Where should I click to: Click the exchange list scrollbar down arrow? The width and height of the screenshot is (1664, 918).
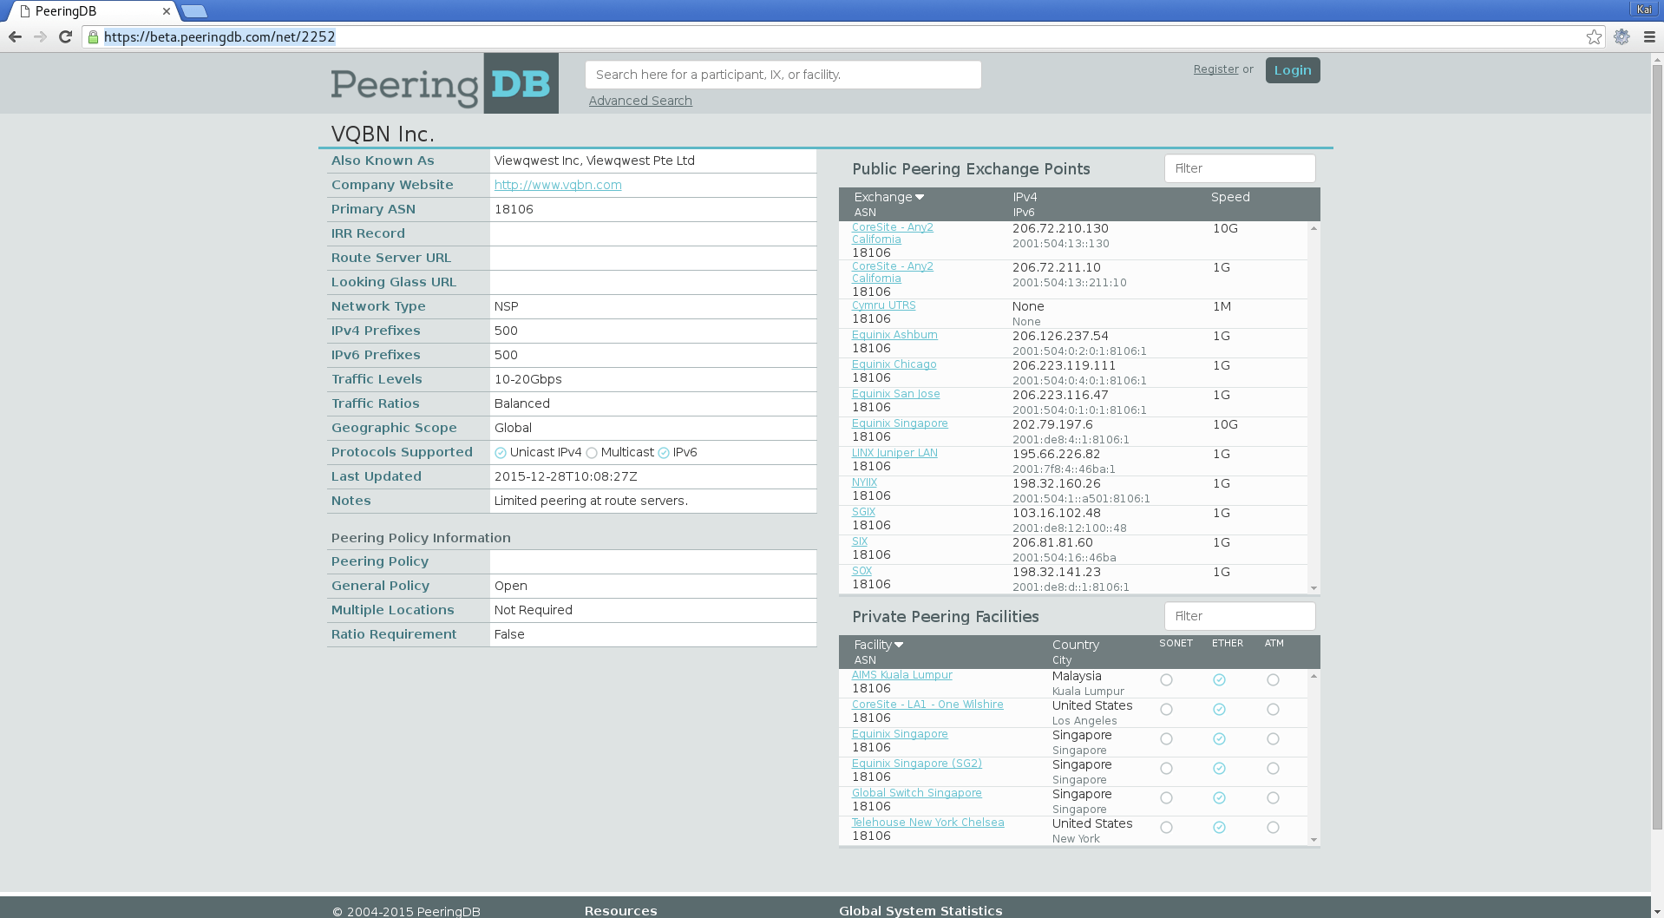[1314, 588]
